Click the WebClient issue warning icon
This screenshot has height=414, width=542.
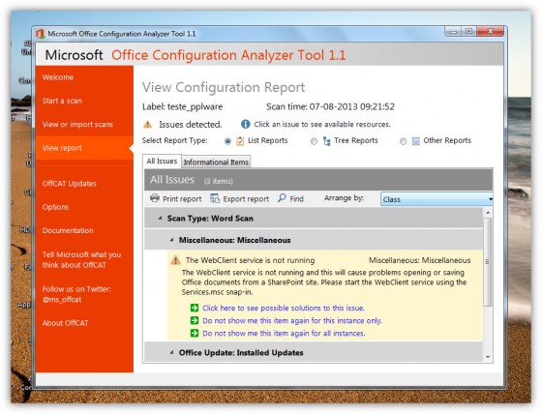[175, 260]
